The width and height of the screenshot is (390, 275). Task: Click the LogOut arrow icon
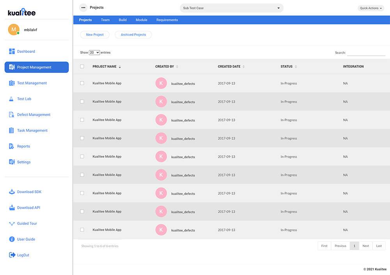(12, 255)
